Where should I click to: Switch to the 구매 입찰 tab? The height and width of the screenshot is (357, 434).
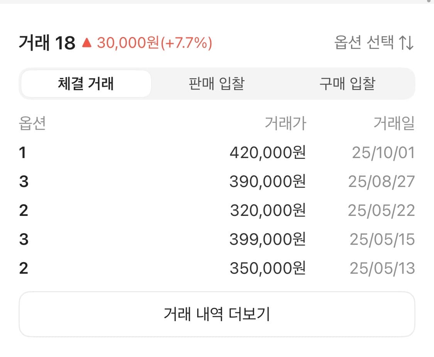[x=346, y=84]
